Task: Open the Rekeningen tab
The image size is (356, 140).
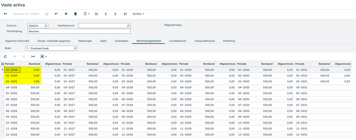Action: point(85,41)
